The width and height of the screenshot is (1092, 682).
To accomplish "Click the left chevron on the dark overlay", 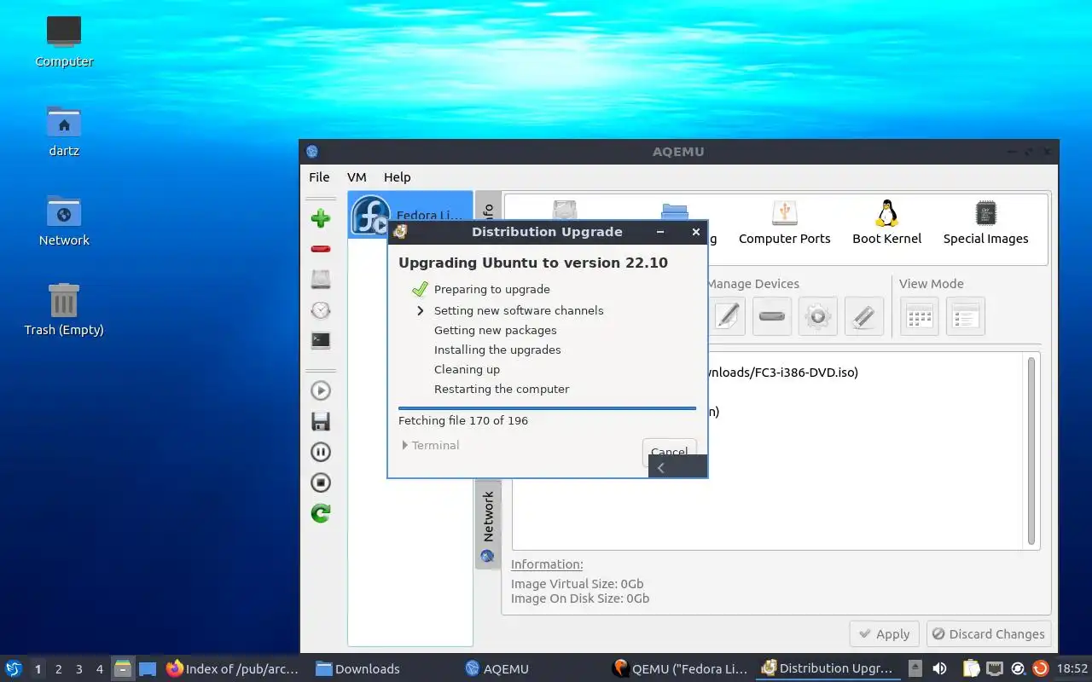I will click(660, 468).
